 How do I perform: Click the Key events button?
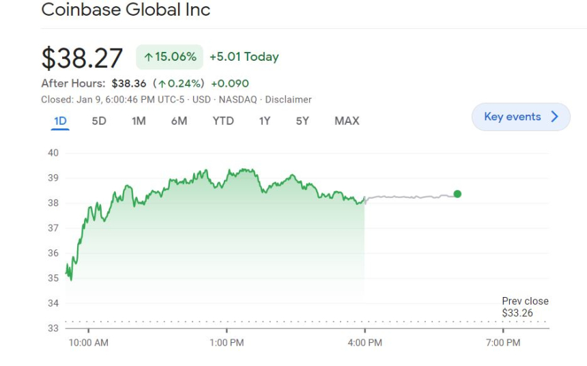(512, 117)
